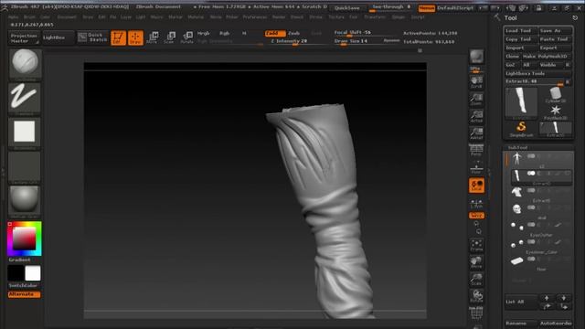Open the Alpha menu
585x329 pixels.
tap(13, 17)
